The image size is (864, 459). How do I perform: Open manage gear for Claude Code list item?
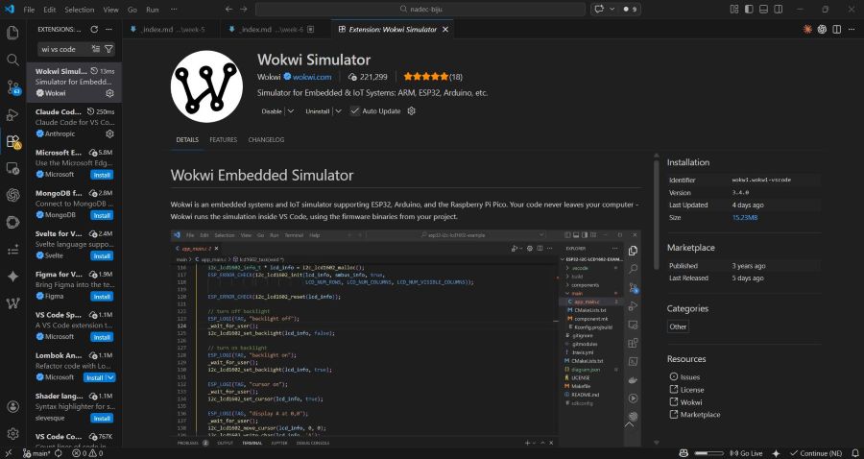tap(109, 133)
